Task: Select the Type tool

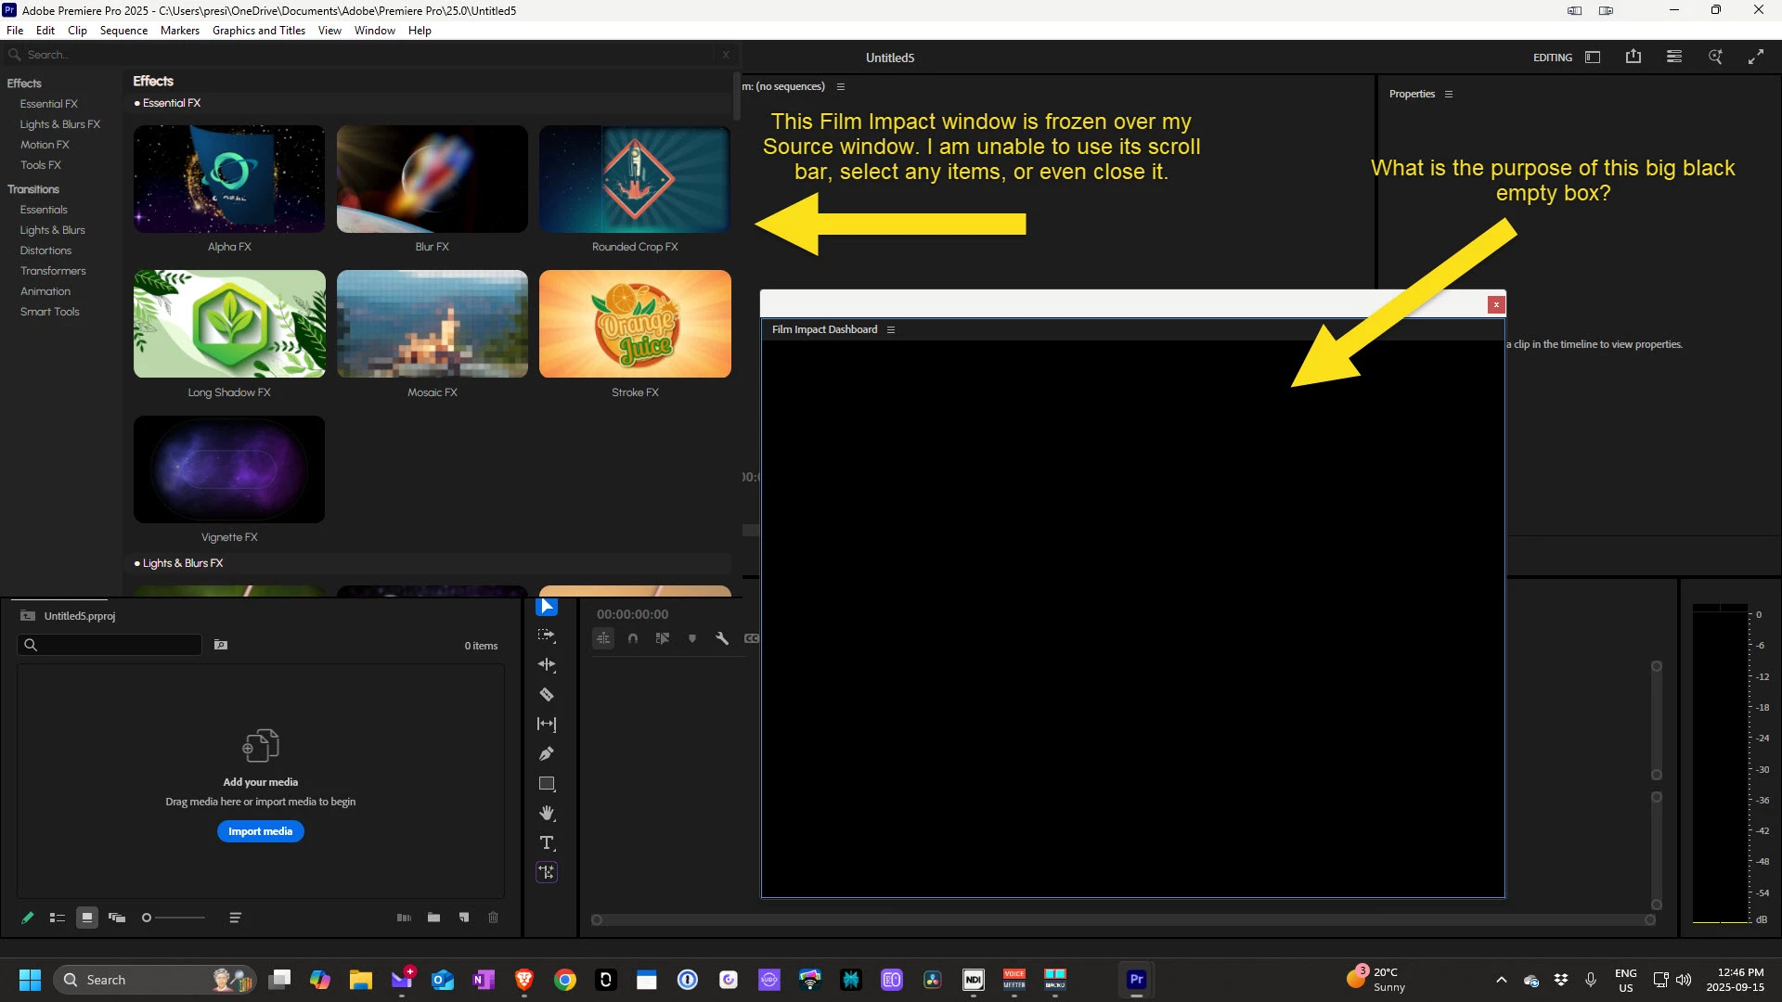Action: (547, 843)
